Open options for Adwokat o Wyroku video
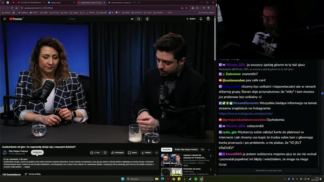 (211, 156)
